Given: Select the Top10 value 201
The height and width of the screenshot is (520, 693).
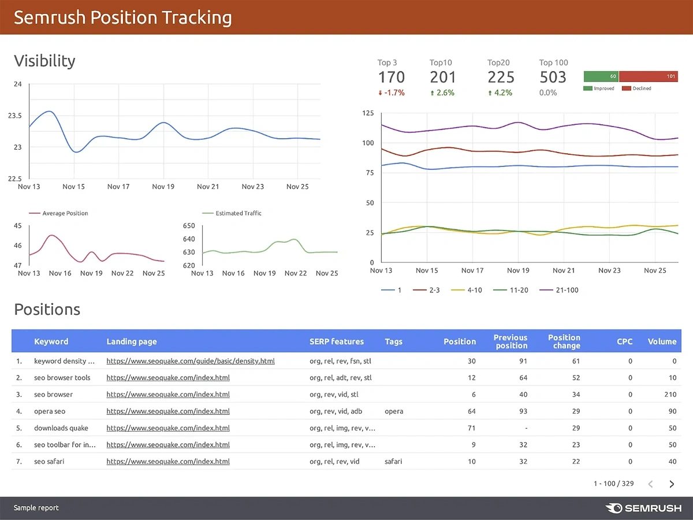Looking at the screenshot, I should pyautogui.click(x=443, y=77).
